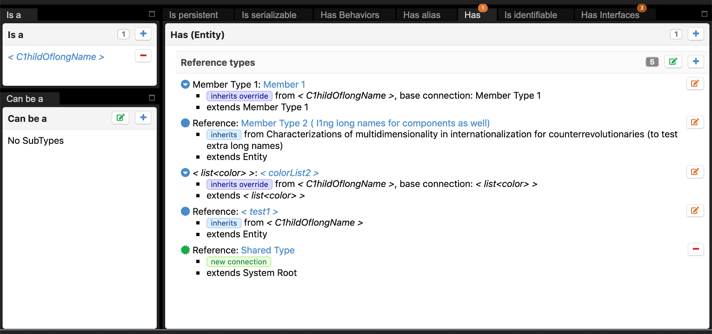The width and height of the screenshot is (712, 334).
Task: Open the Shared Type link
Action: pyautogui.click(x=267, y=250)
